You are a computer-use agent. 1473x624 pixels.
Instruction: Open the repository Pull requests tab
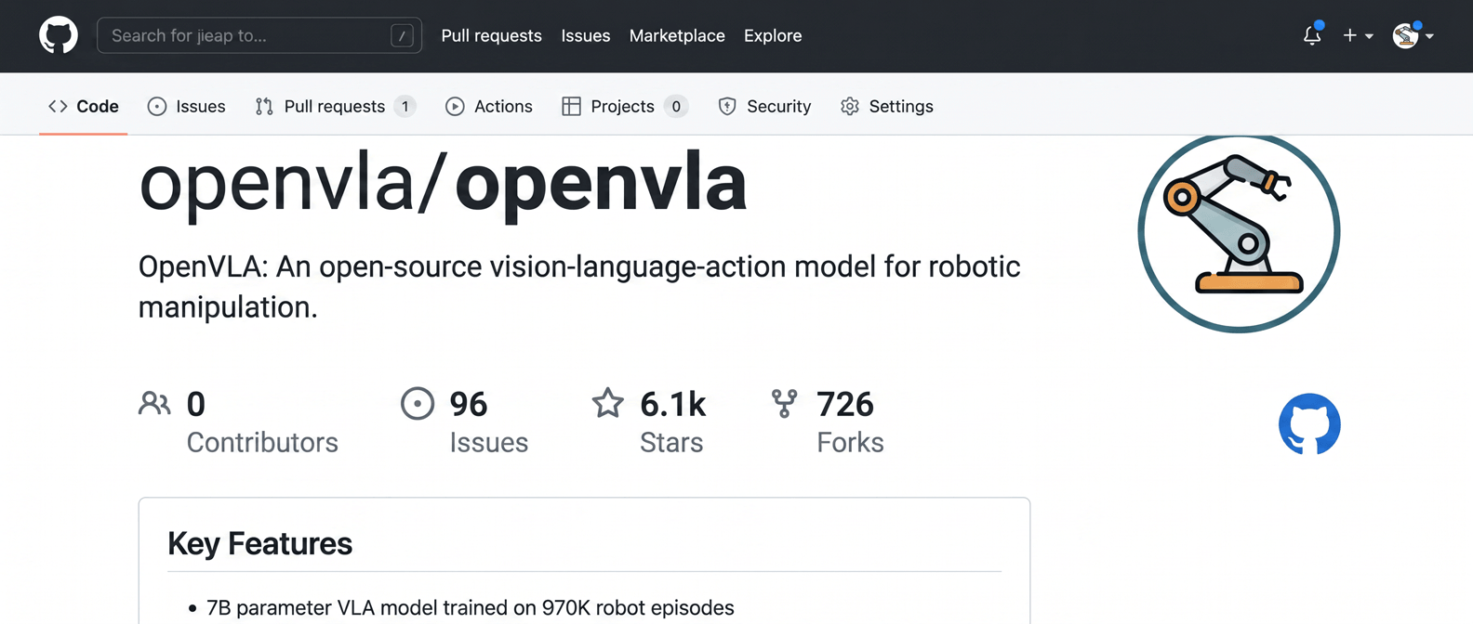point(335,106)
